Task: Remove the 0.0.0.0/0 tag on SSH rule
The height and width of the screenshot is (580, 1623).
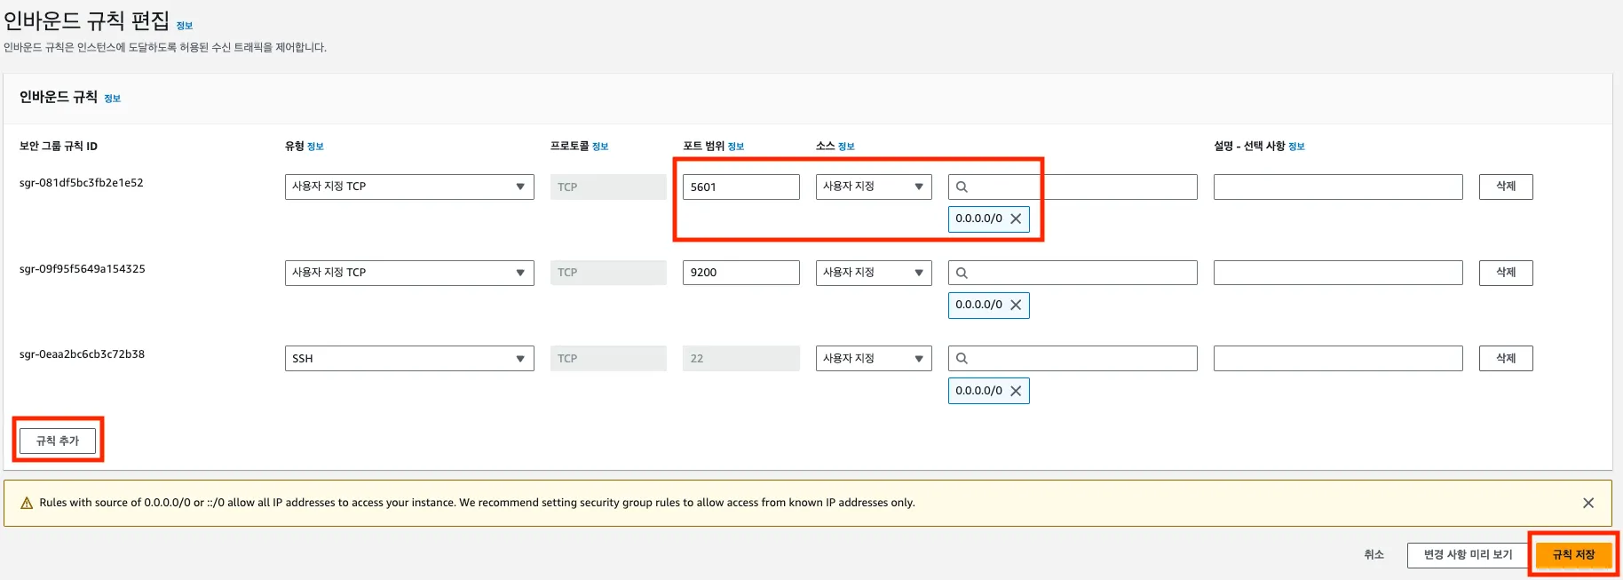Action: pyautogui.click(x=1016, y=391)
